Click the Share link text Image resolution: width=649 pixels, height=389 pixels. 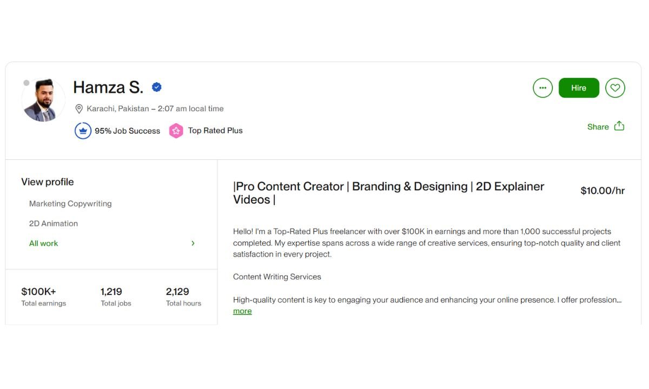598,126
